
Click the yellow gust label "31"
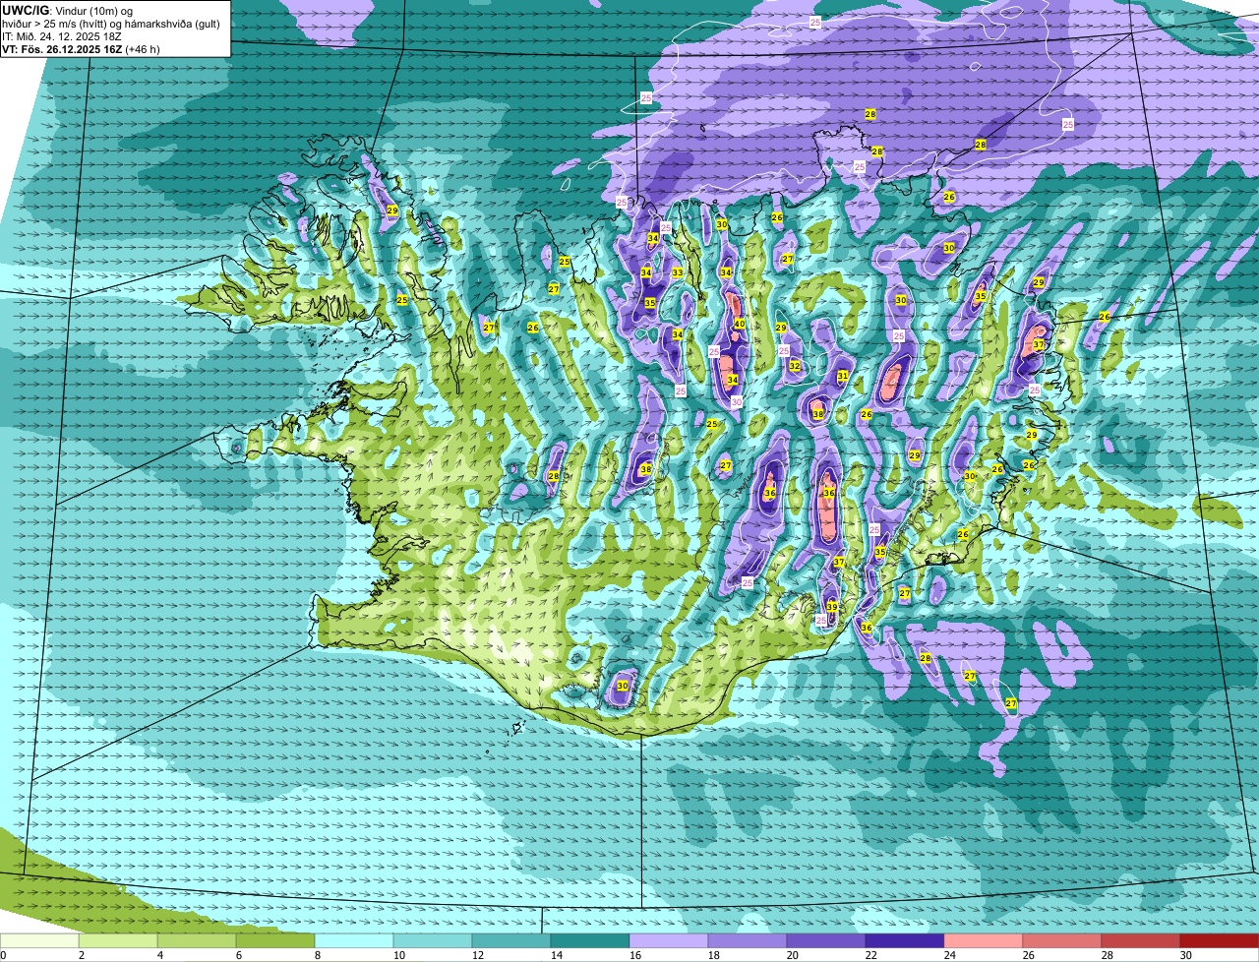pyautogui.click(x=842, y=377)
